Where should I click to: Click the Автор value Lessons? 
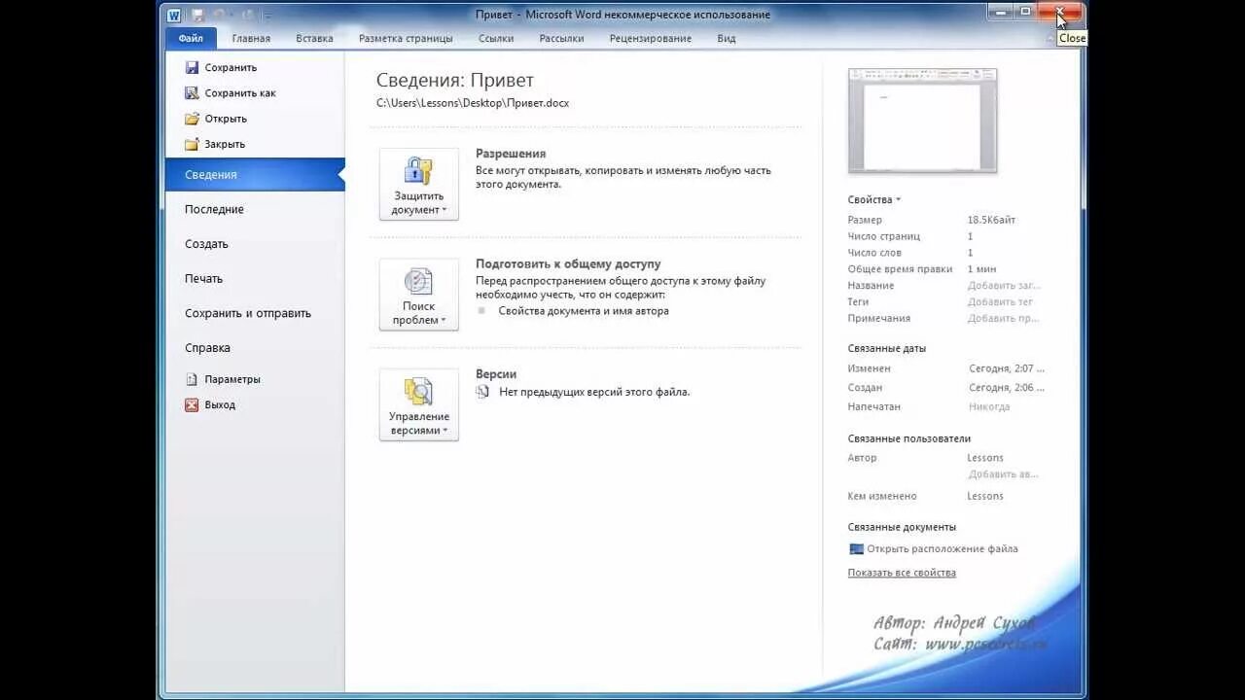985,458
